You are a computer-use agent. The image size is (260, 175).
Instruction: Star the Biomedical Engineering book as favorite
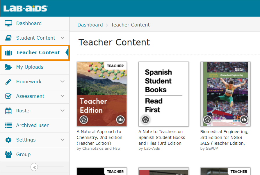click(x=207, y=119)
